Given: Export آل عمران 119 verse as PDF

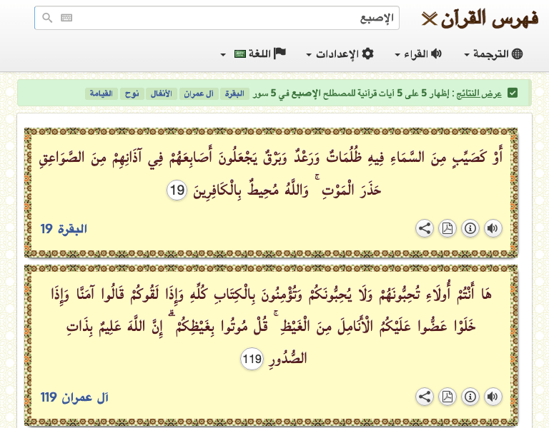Looking at the screenshot, I should [447, 397].
